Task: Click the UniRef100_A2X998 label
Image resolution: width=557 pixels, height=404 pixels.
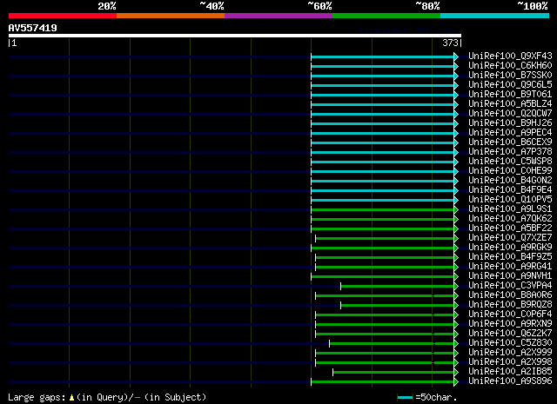Action: click(510, 362)
